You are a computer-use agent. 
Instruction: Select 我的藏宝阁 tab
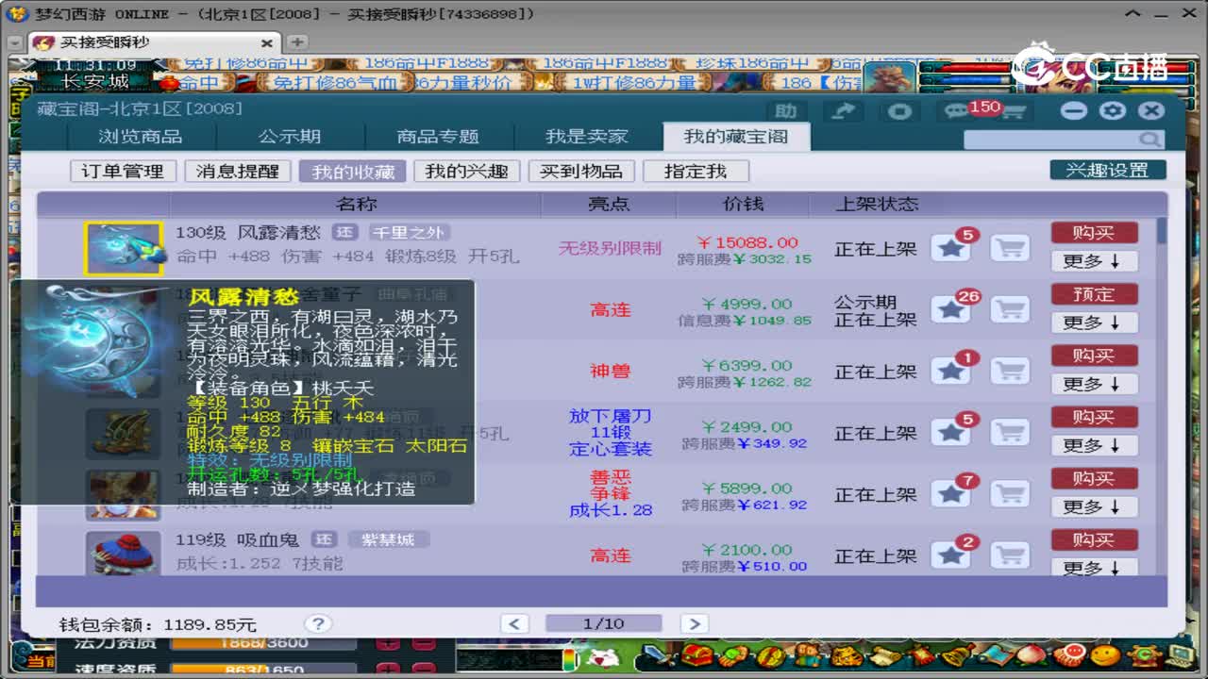pyautogui.click(x=735, y=137)
